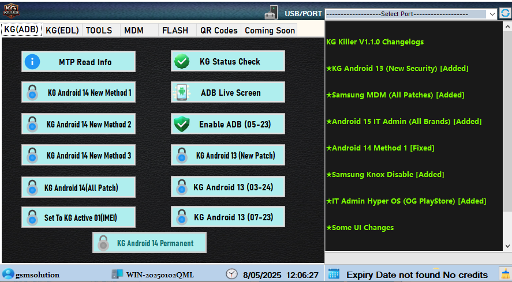The image size is (512, 282).
Task: Refresh the port list with the refresh icon
Action: 505,14
